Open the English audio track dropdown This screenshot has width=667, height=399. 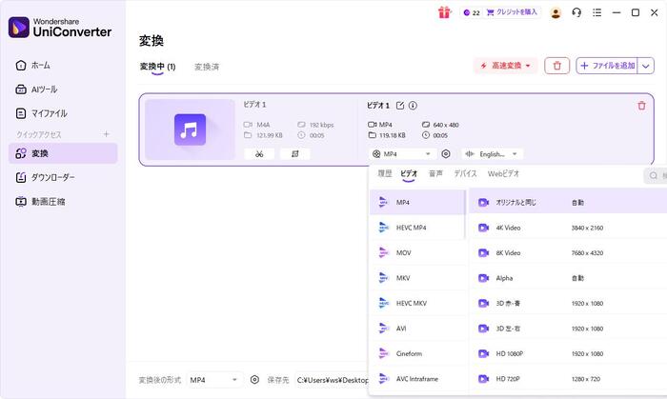coord(493,154)
